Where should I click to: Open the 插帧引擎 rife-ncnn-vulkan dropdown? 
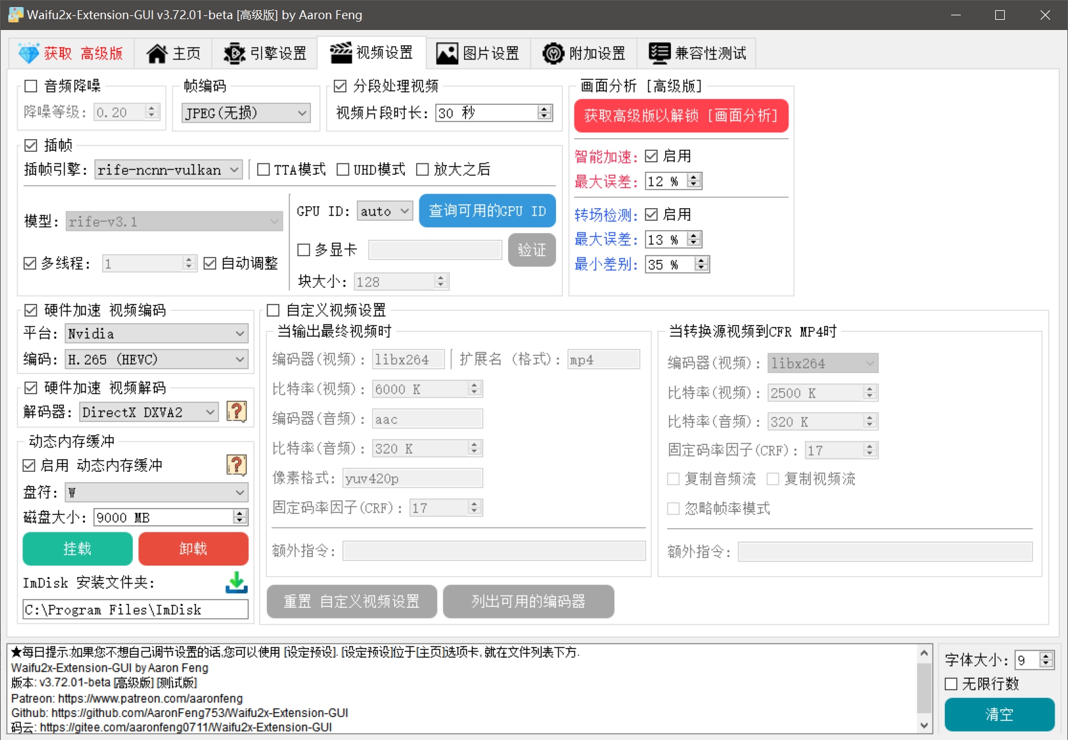pyautogui.click(x=169, y=170)
